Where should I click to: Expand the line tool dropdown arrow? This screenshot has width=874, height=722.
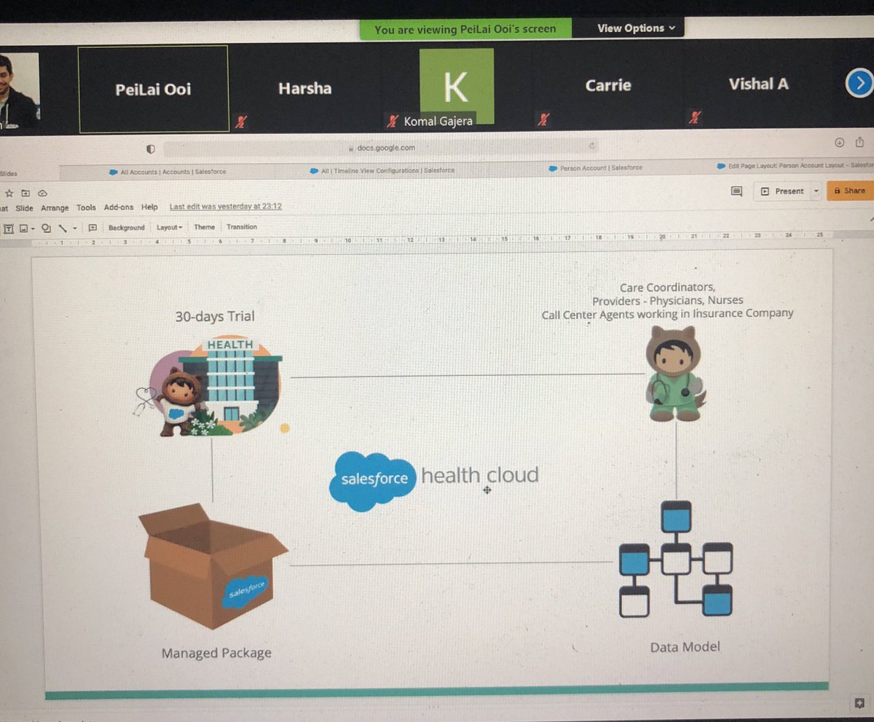point(75,228)
